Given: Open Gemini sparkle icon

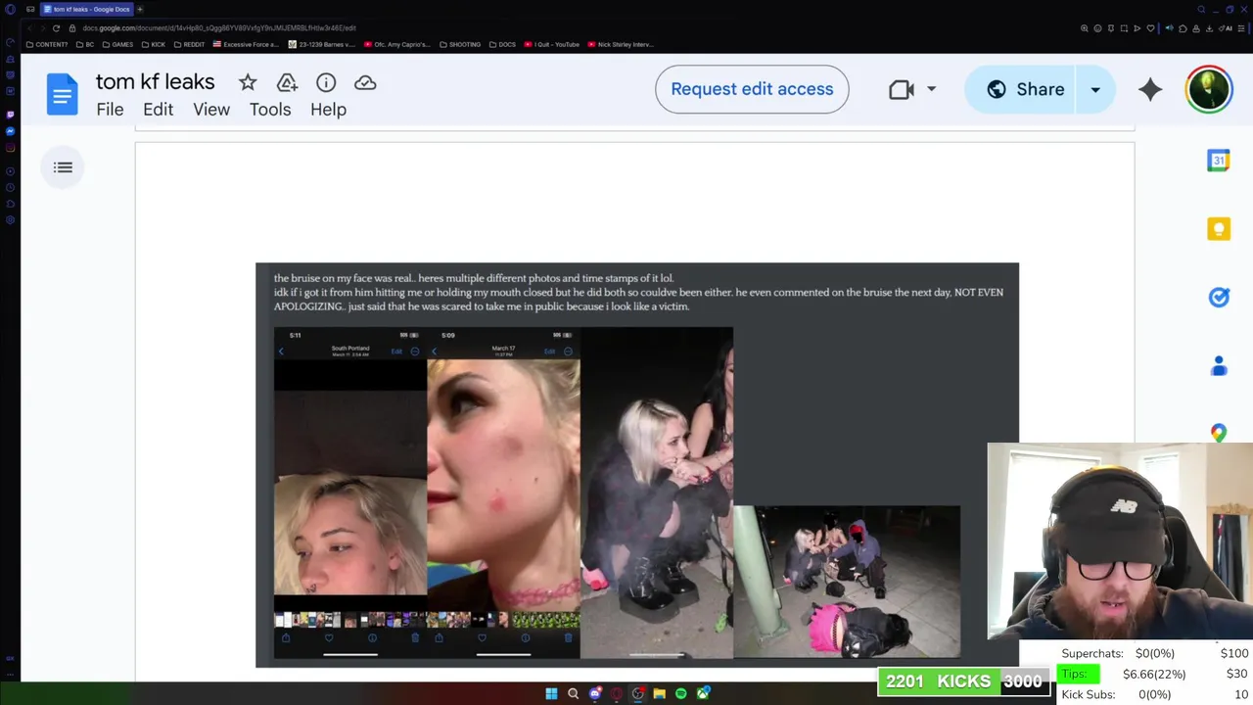Looking at the screenshot, I should [x=1150, y=89].
